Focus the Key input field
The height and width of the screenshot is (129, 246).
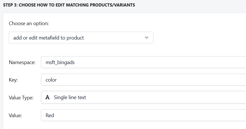[x=144, y=80]
